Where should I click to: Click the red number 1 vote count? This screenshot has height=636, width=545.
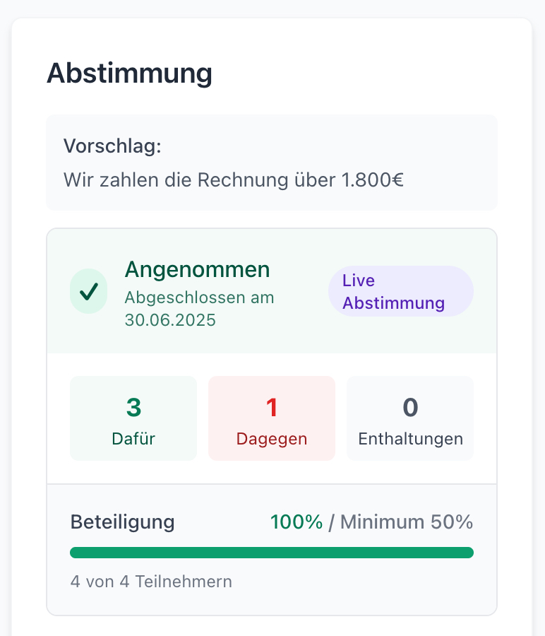pos(272,407)
